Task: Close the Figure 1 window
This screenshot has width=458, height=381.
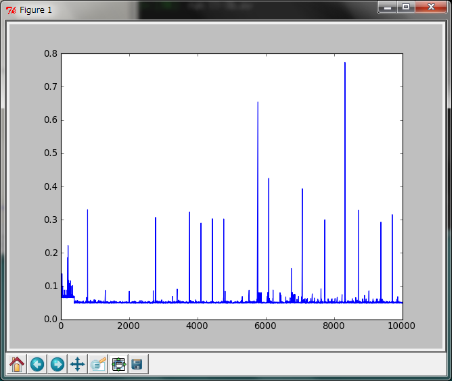Action: click(431, 7)
